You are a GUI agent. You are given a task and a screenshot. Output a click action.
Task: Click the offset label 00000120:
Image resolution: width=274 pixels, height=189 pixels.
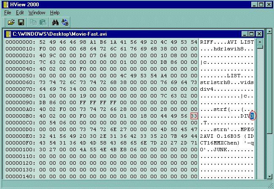coord(20,163)
